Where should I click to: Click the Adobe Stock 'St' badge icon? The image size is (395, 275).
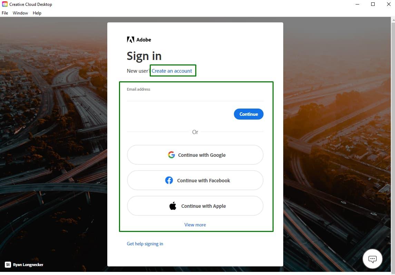coord(8,264)
